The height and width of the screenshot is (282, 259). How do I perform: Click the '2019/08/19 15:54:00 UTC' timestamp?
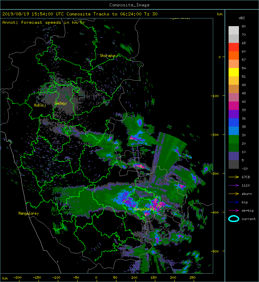(33, 14)
